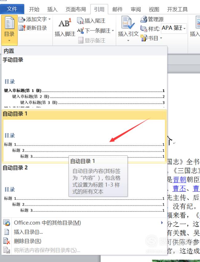The image size is (200, 262).
Task: Expand the 插入引文 dropdown arrow
Action: 128,41
